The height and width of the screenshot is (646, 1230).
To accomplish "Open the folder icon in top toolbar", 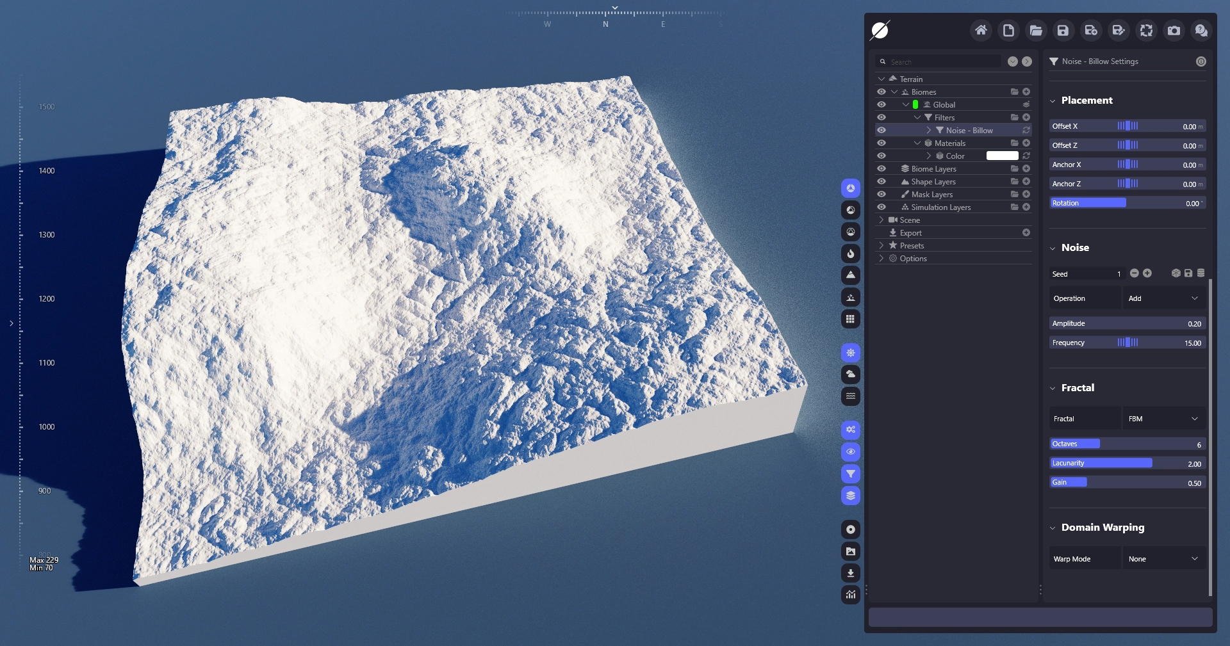I will pos(1035,30).
